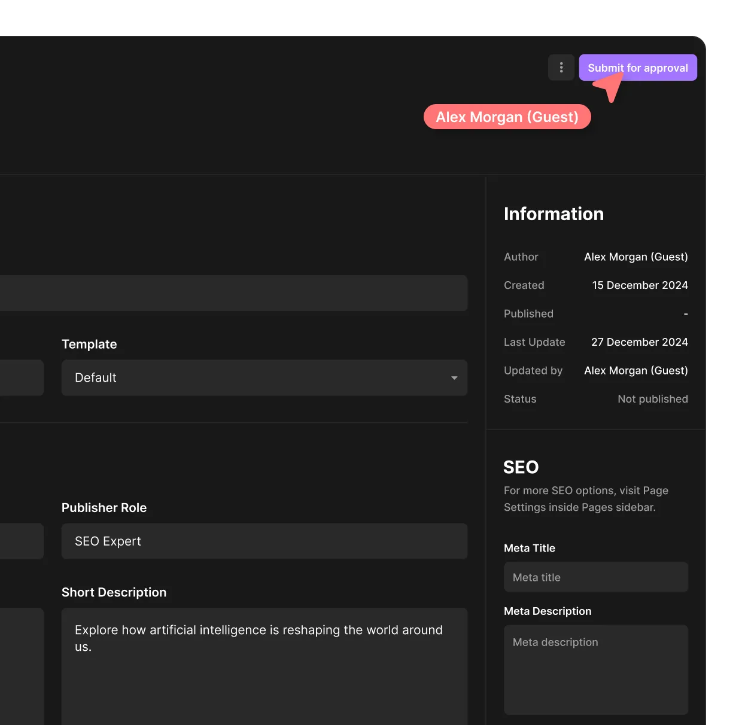Click the Meta Title label

530,548
